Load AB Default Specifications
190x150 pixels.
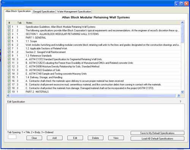point(157,139)
